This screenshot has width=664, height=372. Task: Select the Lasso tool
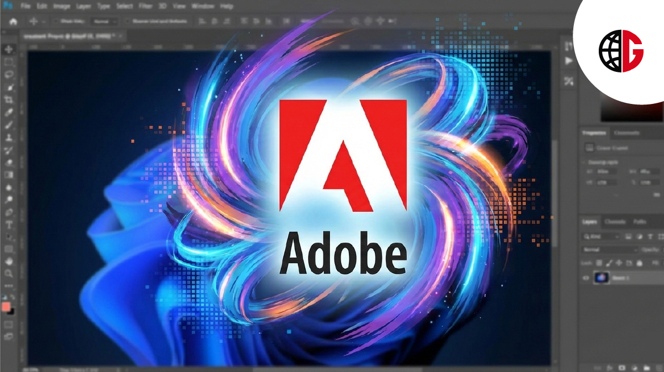tap(9, 75)
